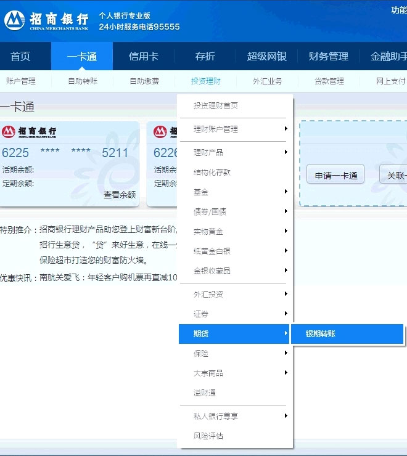Click the 申请一卡通 button
Image resolution: width=407 pixels, height=456 pixels.
[335, 174]
